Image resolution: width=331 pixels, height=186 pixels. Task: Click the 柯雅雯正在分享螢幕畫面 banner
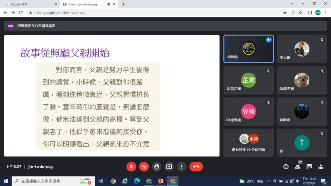pyautogui.click(x=165, y=26)
